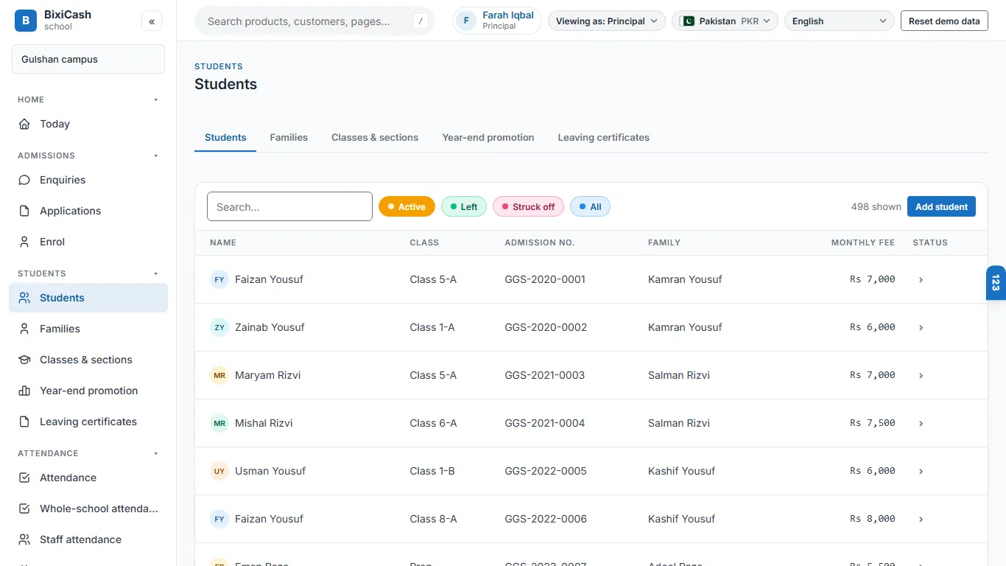1006x566 pixels.
Task: Open Whole-school attendance in the sidebar
Action: point(88,509)
